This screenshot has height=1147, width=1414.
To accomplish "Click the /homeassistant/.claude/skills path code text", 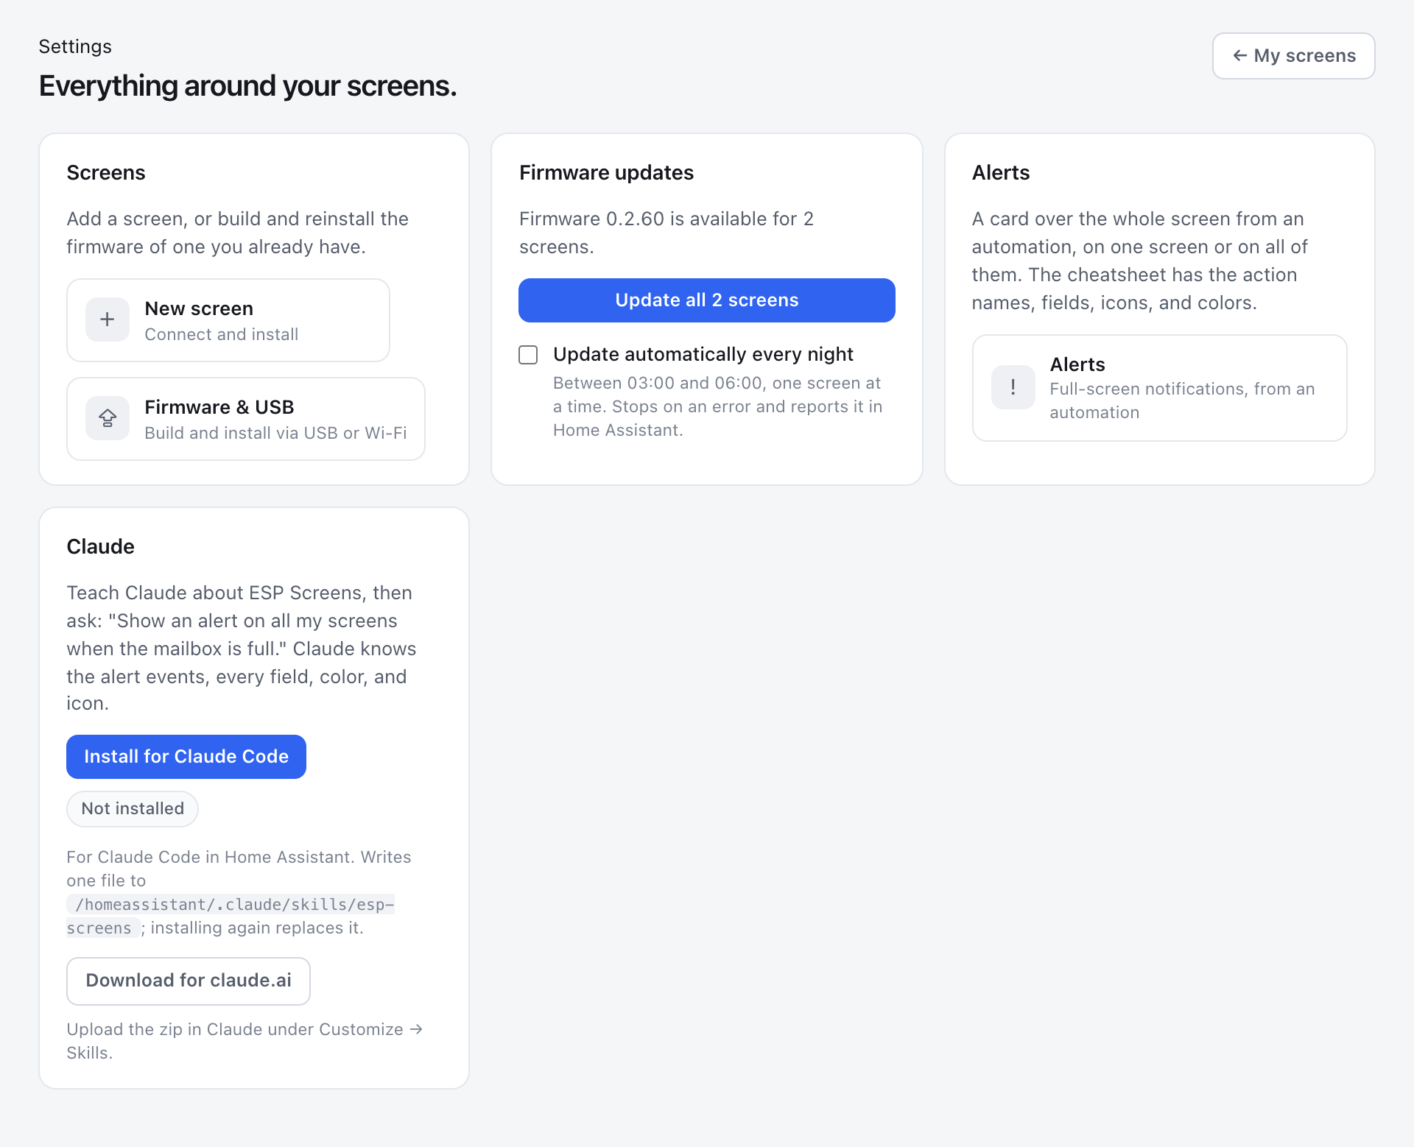I will [x=231, y=916].
